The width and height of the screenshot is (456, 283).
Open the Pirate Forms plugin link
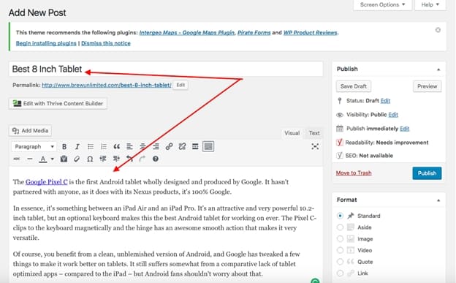pyautogui.click(x=254, y=33)
